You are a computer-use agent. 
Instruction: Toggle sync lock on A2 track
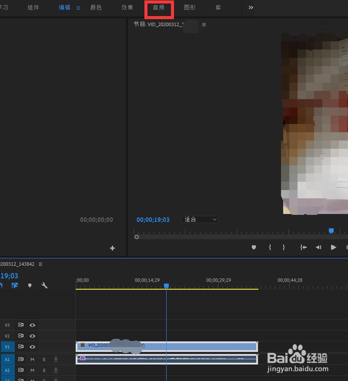(x=20, y=370)
